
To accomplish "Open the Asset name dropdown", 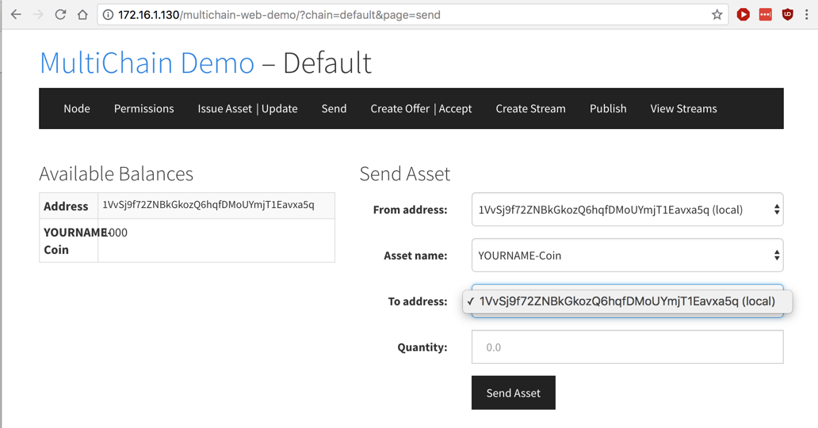I will pos(627,256).
